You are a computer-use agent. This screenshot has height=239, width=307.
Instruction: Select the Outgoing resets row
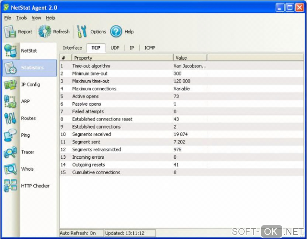click(181, 165)
